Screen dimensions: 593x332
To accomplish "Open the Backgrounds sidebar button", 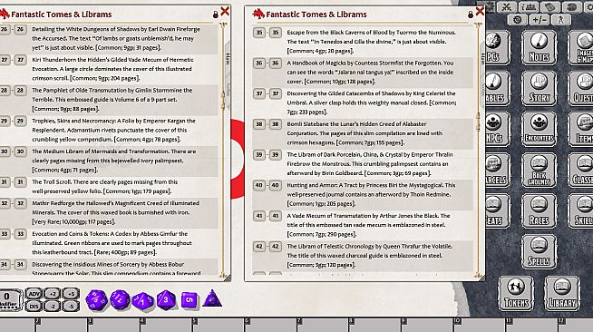I will pos(539,171).
